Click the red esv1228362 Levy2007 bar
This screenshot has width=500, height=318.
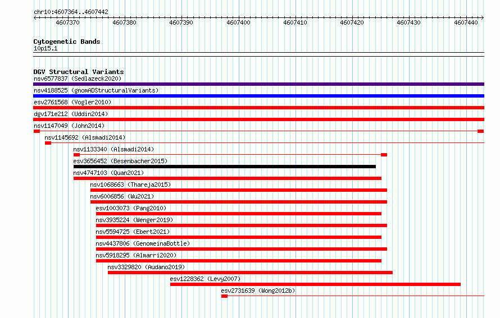tap(315, 284)
